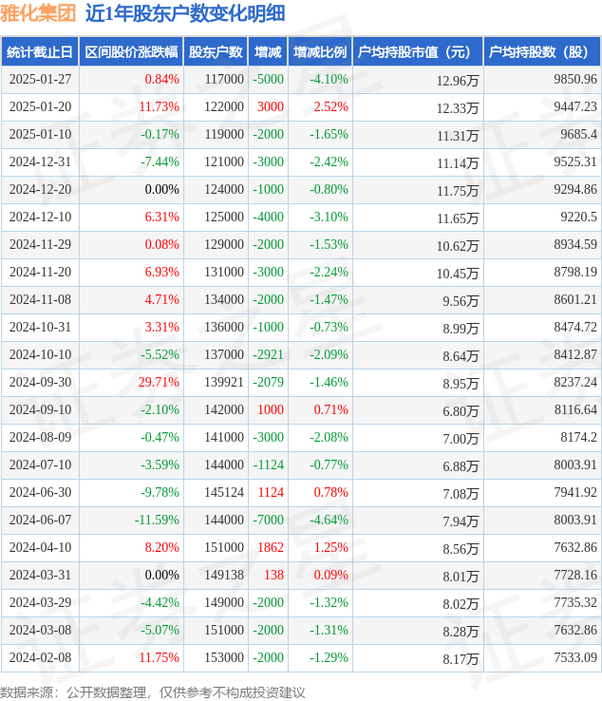
Task: Click the 股东户数 column header
Action: pos(216,52)
